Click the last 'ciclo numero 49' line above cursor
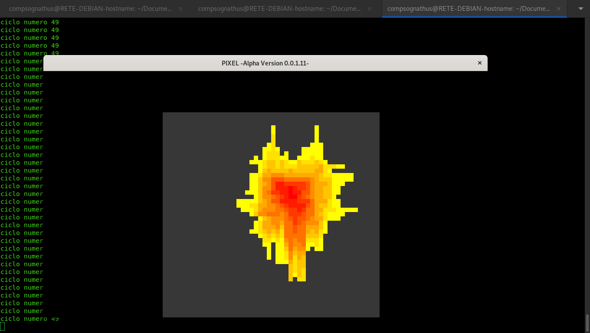 [x=29, y=319]
